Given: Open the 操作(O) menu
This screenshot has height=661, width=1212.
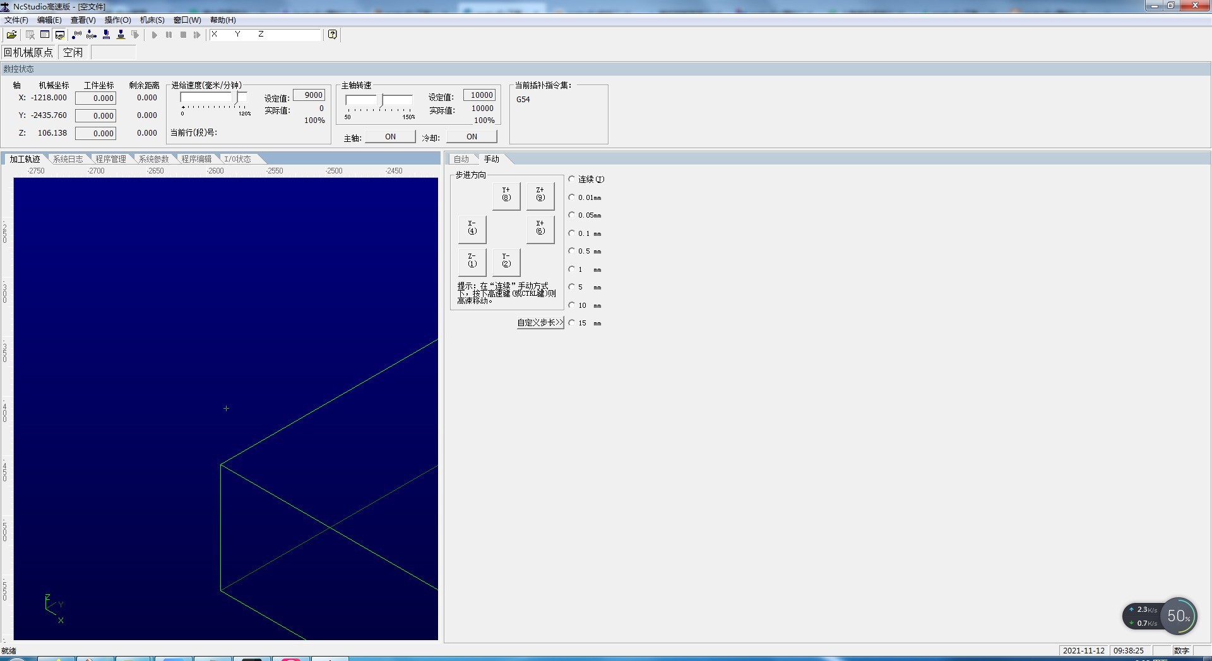Looking at the screenshot, I should [117, 20].
